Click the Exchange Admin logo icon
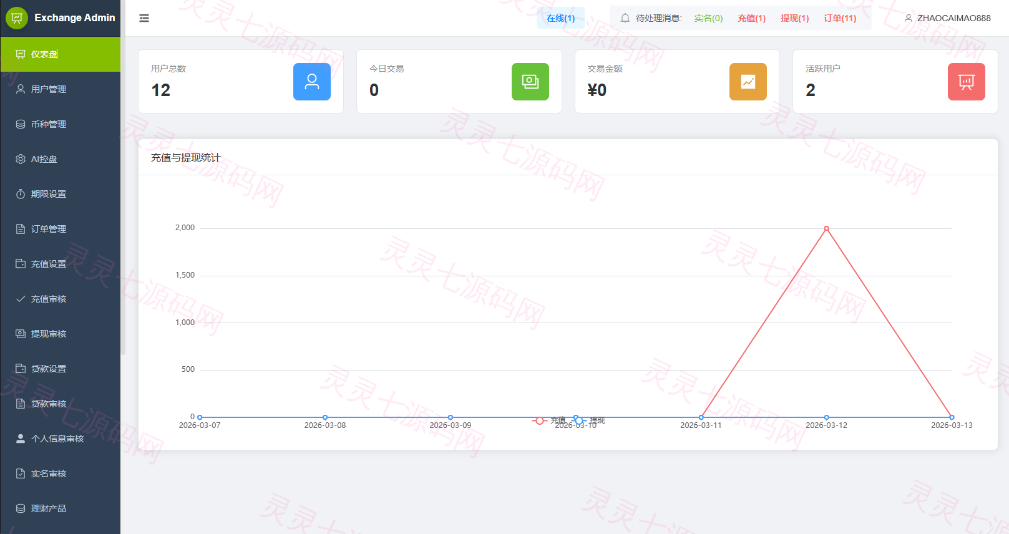Image resolution: width=1009 pixels, height=534 pixels. click(x=17, y=18)
